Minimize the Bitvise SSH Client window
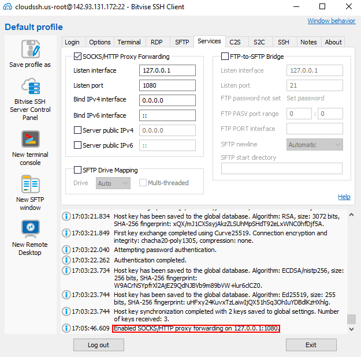This screenshot has width=361, height=357. click(x=296, y=7)
